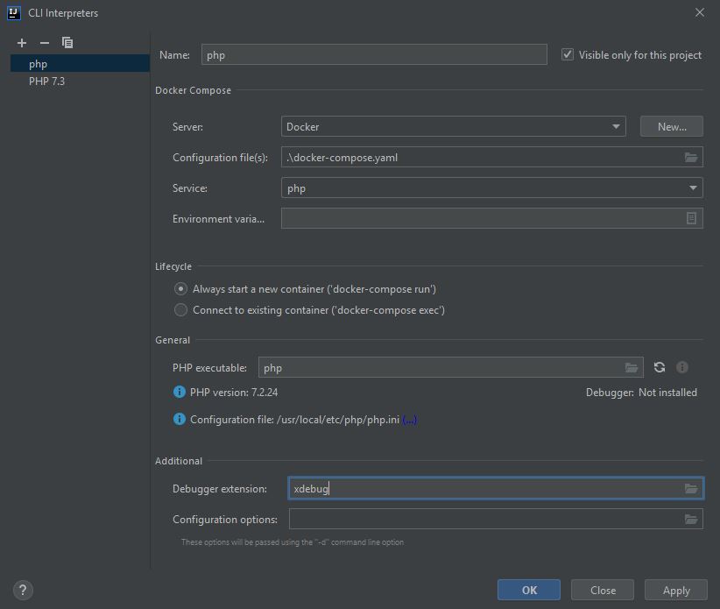The width and height of the screenshot is (720, 609).
Task: Open environment variables editor icon
Action: coord(691,218)
